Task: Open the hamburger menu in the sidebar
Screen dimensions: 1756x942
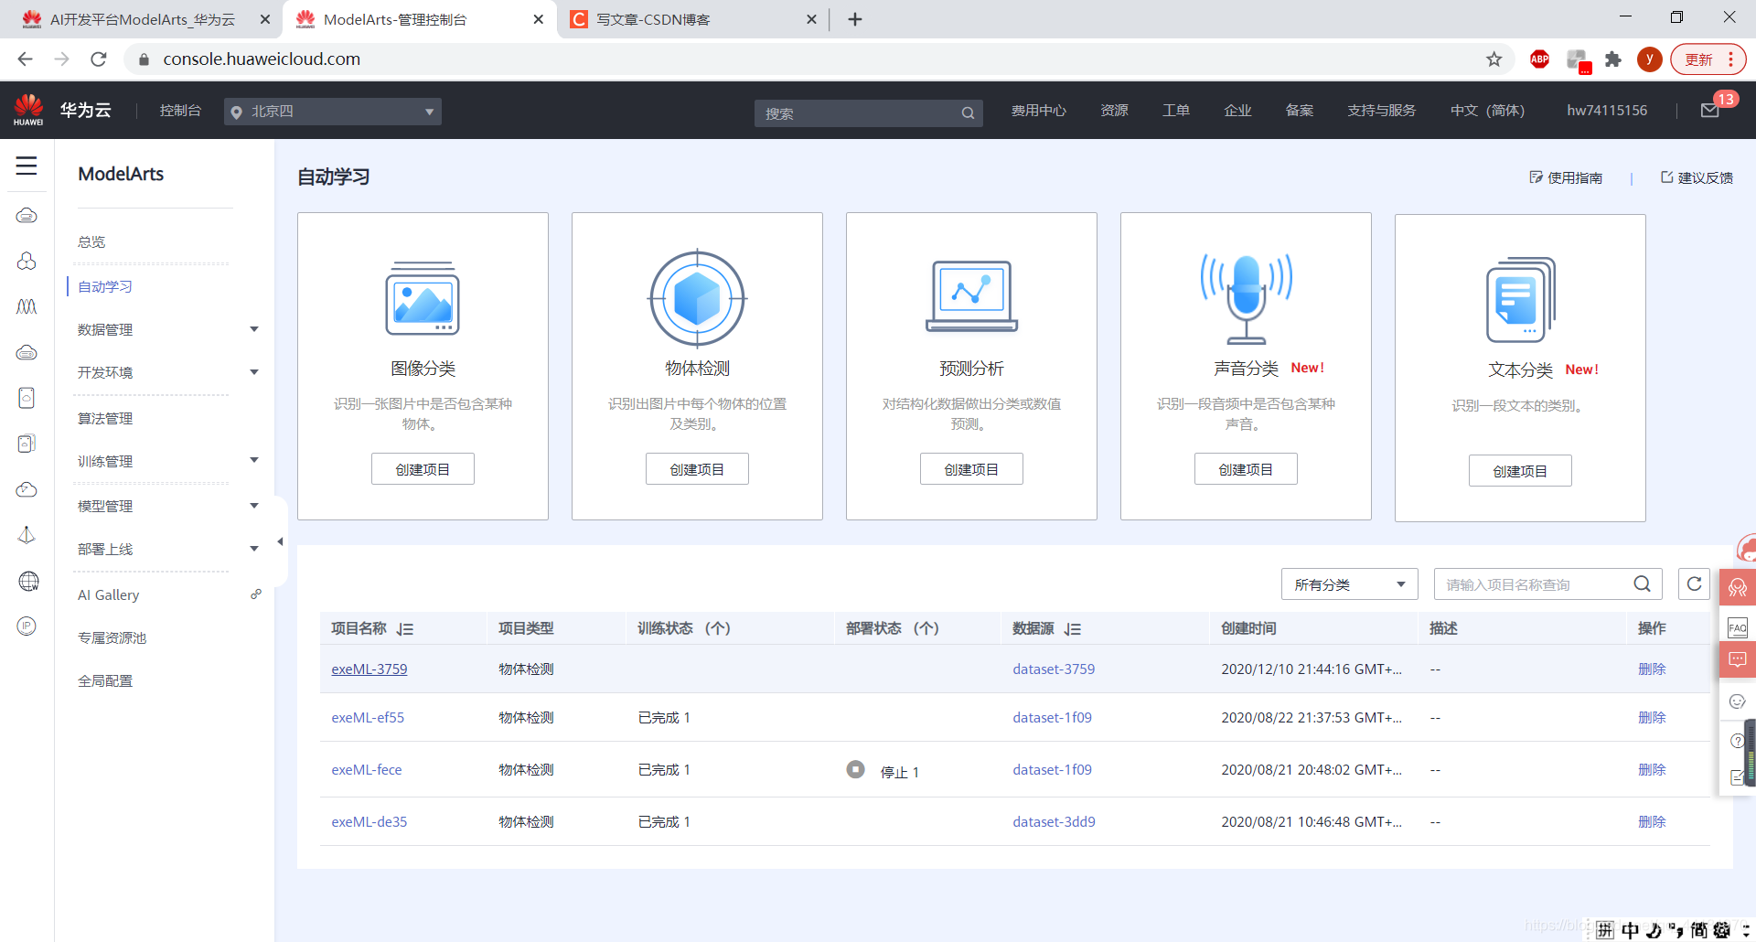Action: [27, 166]
